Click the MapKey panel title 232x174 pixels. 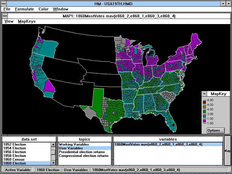tap(218, 94)
